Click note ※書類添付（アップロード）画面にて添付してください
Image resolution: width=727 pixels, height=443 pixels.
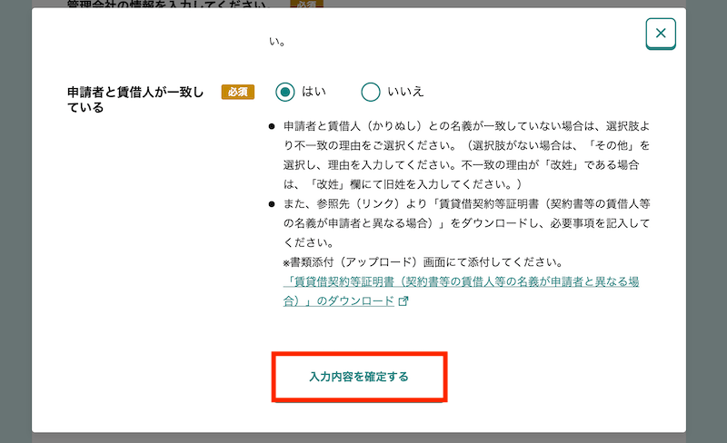423,262
